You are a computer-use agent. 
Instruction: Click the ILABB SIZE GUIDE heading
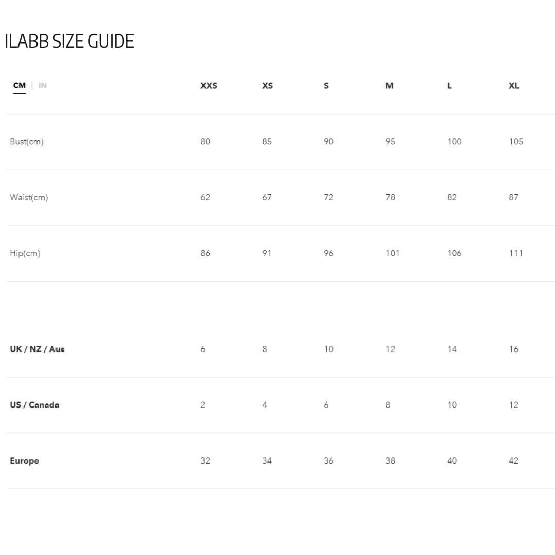[x=69, y=42]
